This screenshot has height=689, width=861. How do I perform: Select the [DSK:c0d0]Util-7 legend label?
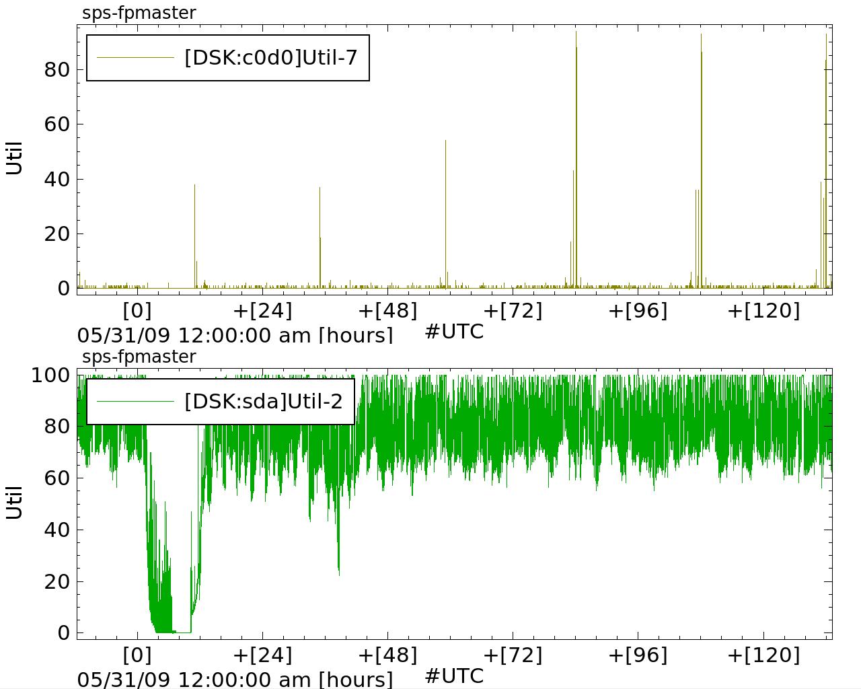click(270, 58)
